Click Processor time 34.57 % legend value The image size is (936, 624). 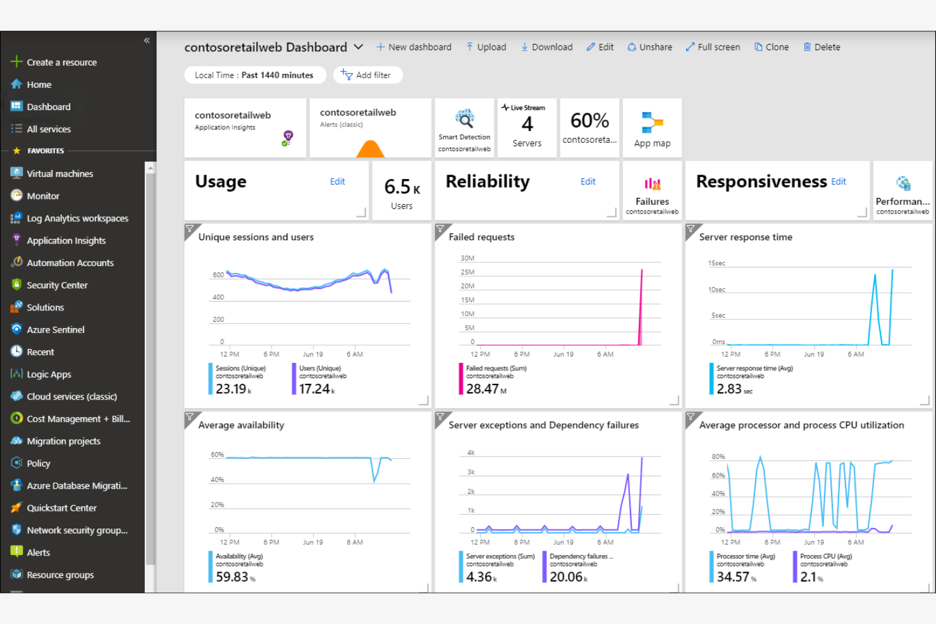tap(736, 577)
